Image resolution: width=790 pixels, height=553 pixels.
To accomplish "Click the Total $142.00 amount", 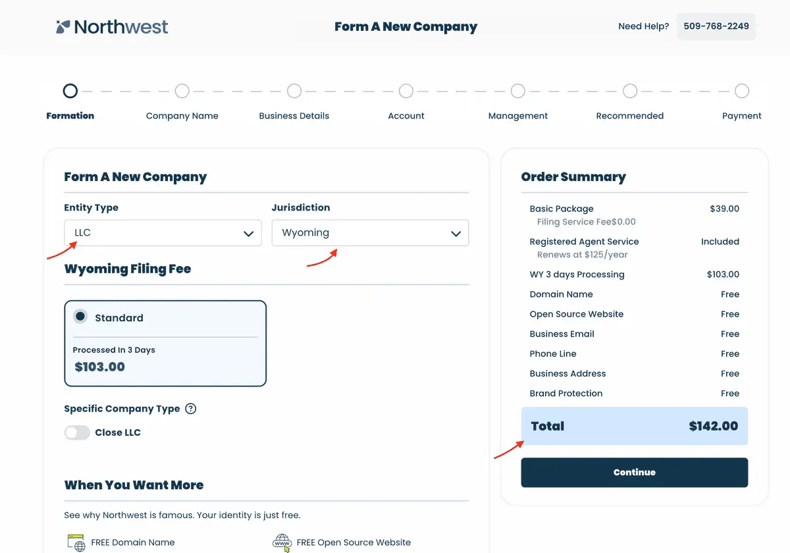I will coord(714,427).
